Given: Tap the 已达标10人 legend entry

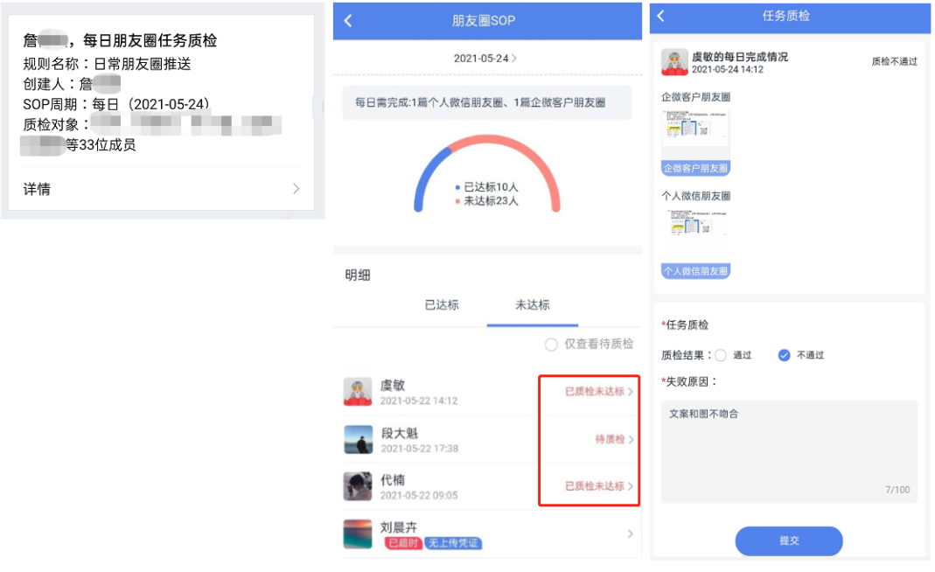Looking at the screenshot, I should 486,187.
